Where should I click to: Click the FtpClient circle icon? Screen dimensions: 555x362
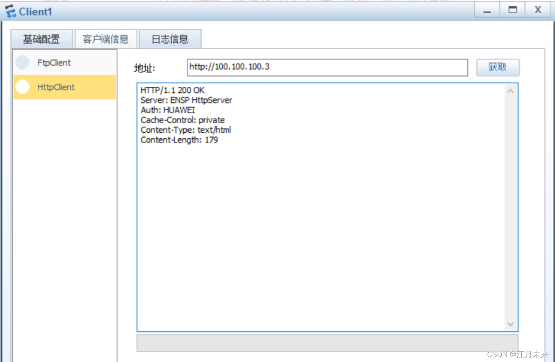point(23,62)
